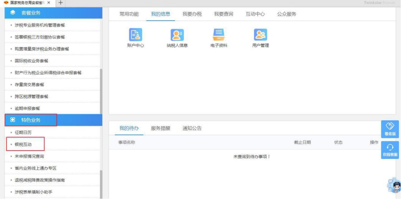Open the 互动中心 tab
The image size is (401, 199).
coord(255,14)
